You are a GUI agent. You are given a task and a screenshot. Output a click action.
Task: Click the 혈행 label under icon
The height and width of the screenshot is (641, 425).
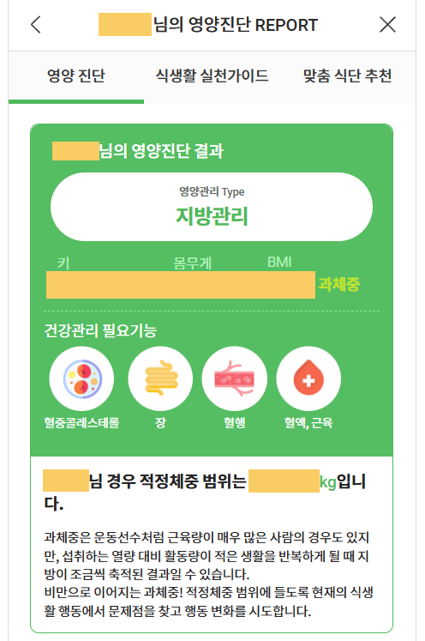coord(234,422)
